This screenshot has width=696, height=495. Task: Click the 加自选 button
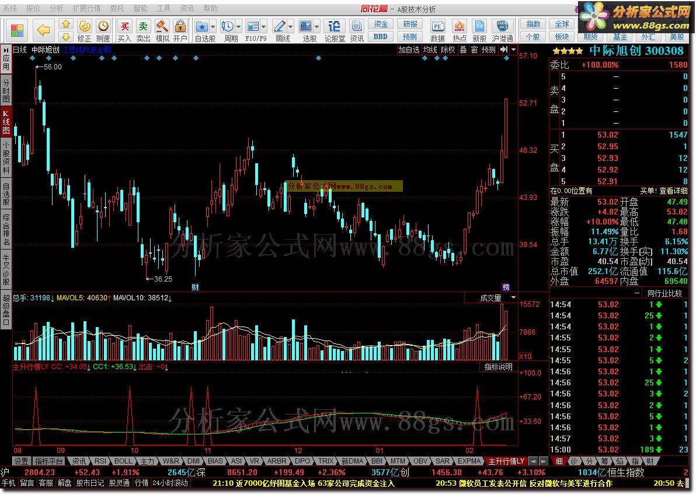(x=409, y=50)
